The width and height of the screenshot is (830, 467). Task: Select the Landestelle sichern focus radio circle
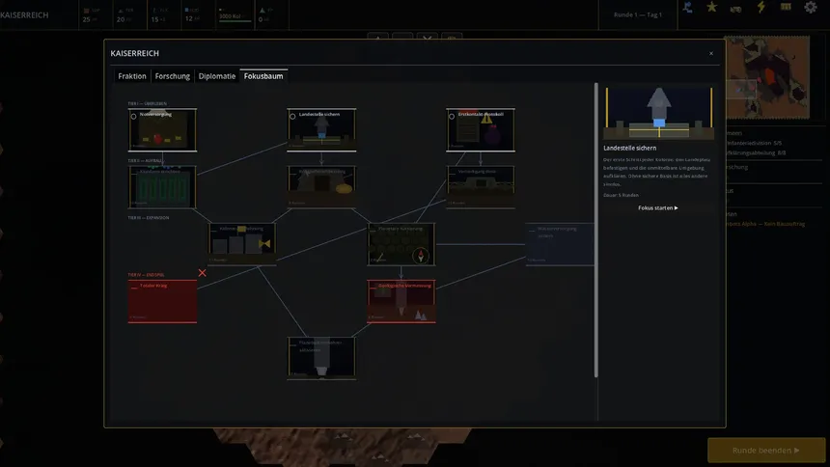point(293,116)
